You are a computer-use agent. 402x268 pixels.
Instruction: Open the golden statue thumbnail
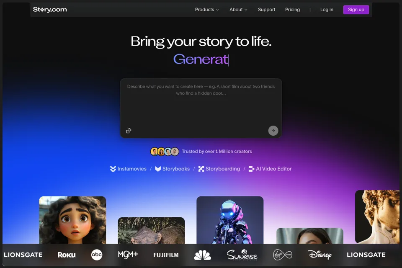click(x=377, y=217)
